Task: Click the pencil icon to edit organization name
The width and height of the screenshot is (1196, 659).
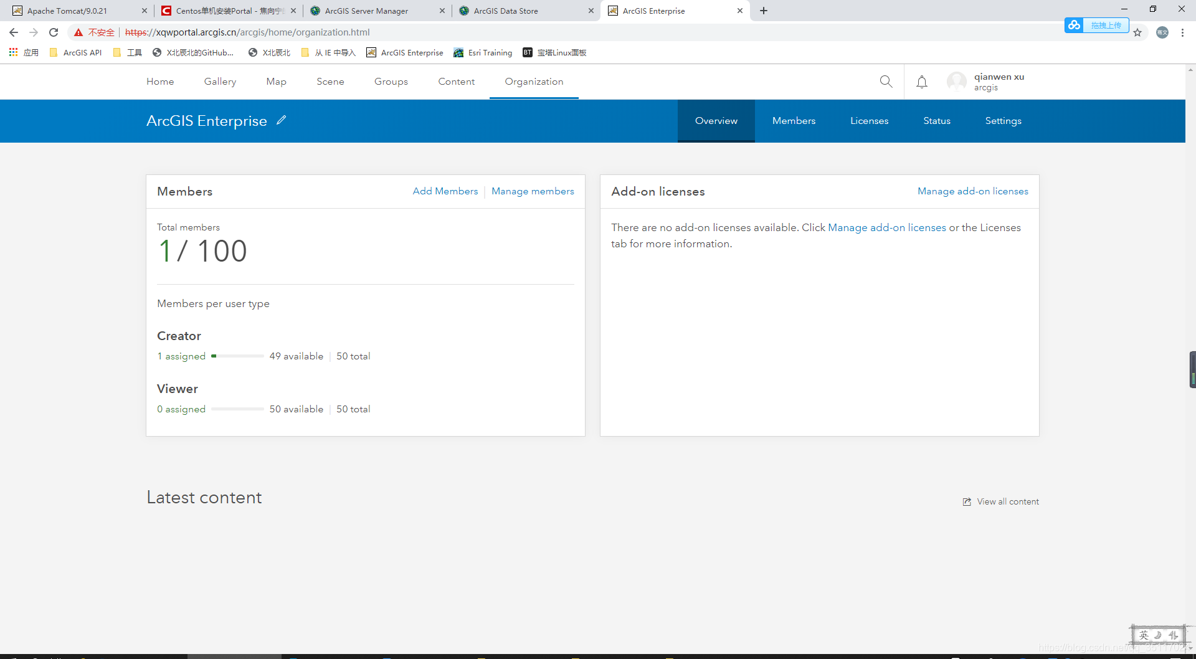Action: coord(282,120)
